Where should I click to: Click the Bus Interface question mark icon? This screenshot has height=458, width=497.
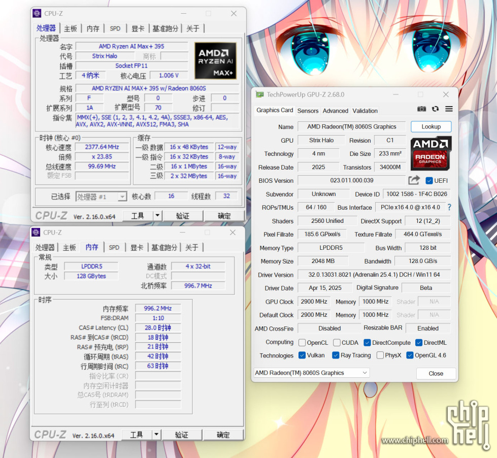(449, 207)
